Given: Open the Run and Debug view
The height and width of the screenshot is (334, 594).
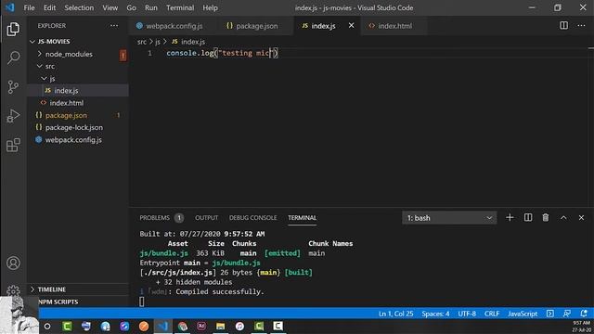Looking at the screenshot, I should point(13,116).
